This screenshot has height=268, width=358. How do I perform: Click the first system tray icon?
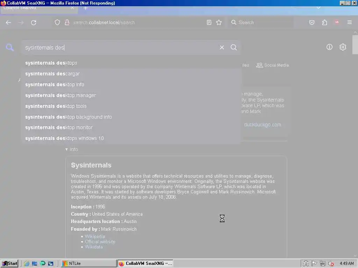[x=306, y=263]
